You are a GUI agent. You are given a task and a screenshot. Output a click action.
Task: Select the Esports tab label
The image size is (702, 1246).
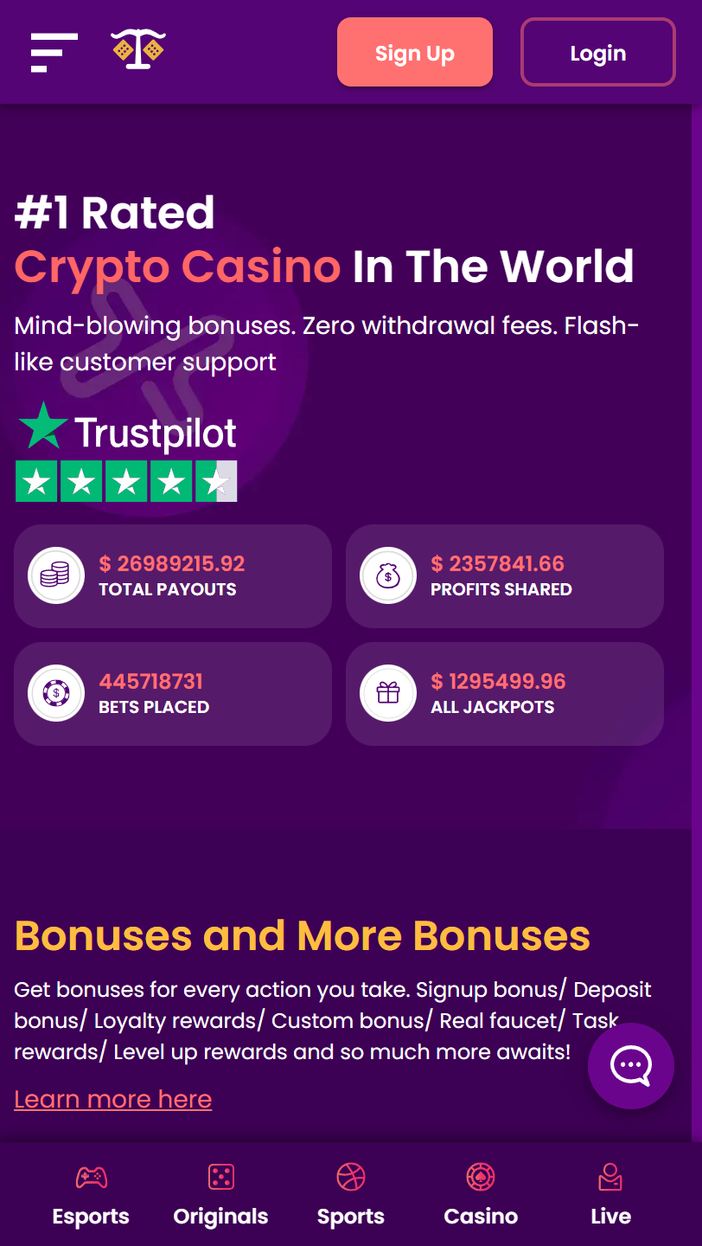(x=90, y=1217)
